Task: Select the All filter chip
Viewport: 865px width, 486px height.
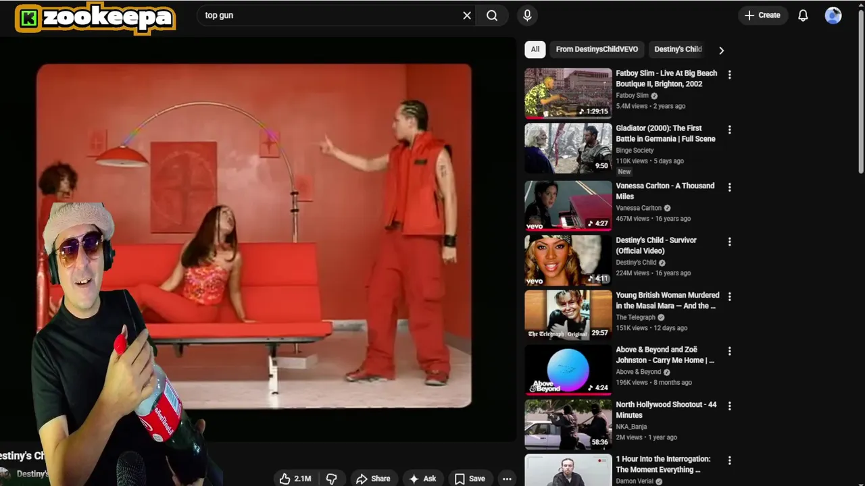Action: click(535, 49)
